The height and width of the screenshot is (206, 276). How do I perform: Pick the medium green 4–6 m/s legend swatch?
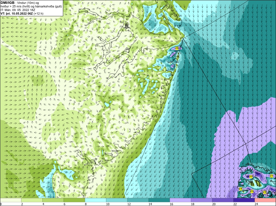pyautogui.click(x=53, y=200)
